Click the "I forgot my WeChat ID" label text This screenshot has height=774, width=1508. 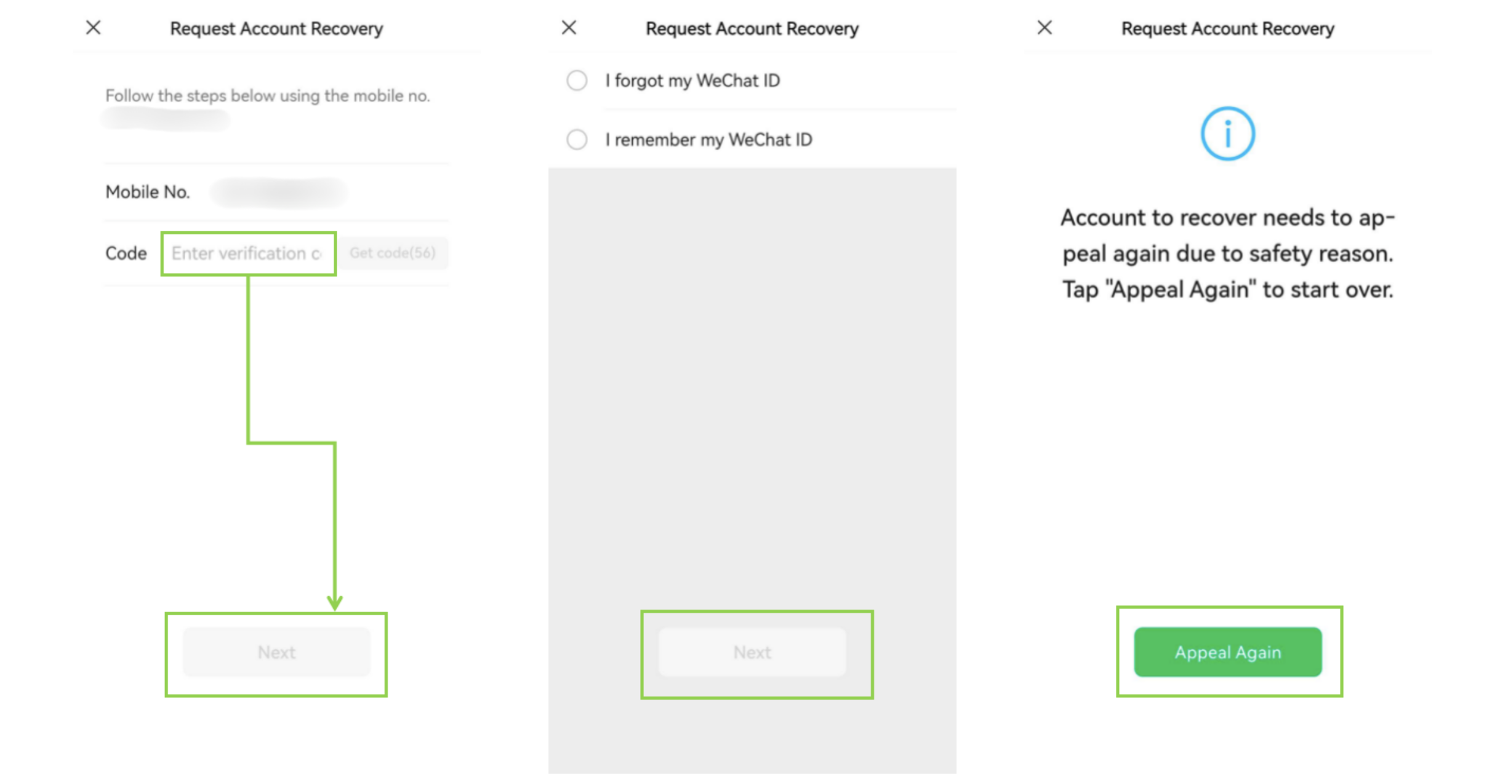click(x=692, y=81)
